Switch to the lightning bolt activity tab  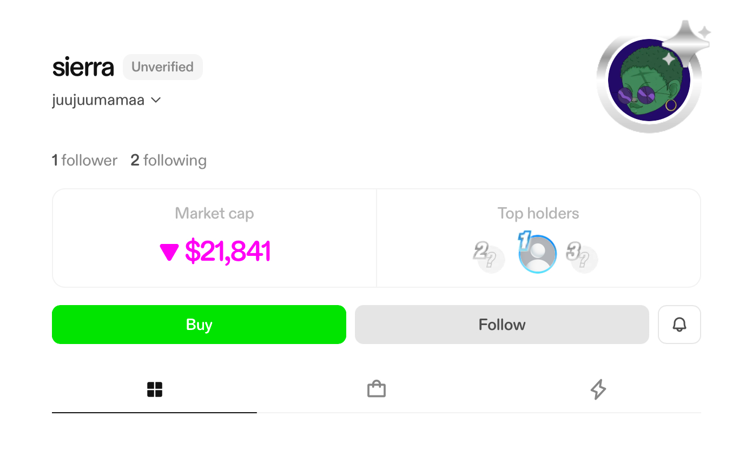click(x=598, y=389)
